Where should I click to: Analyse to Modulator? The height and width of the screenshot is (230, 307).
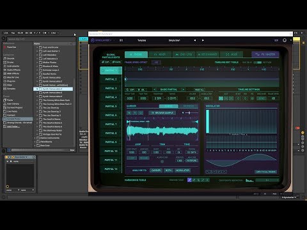click(182, 170)
